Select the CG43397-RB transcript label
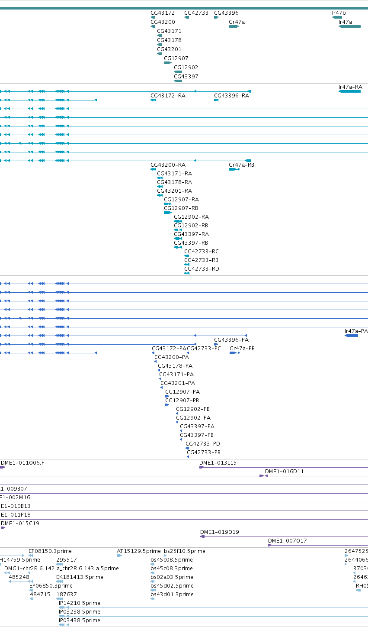This screenshot has height=627, width=368. (x=191, y=243)
